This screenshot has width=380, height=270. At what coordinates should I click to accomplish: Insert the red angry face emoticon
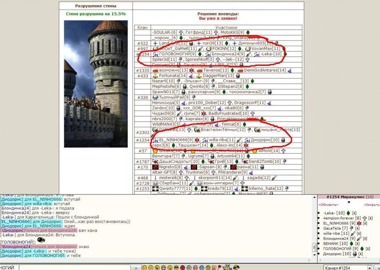click(x=183, y=267)
